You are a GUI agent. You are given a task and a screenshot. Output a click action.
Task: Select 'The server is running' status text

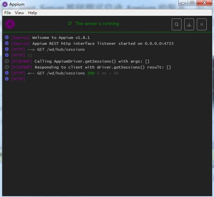click(97, 24)
